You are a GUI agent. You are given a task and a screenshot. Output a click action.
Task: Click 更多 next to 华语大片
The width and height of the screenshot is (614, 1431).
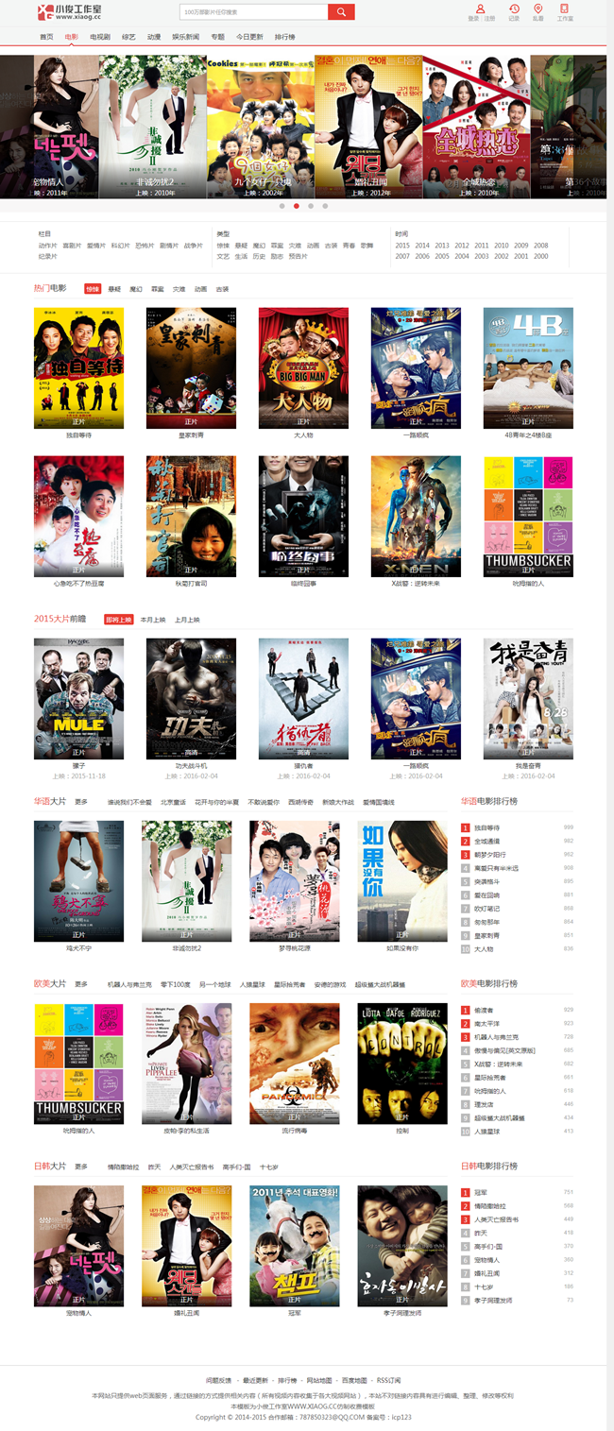pyautogui.click(x=81, y=802)
